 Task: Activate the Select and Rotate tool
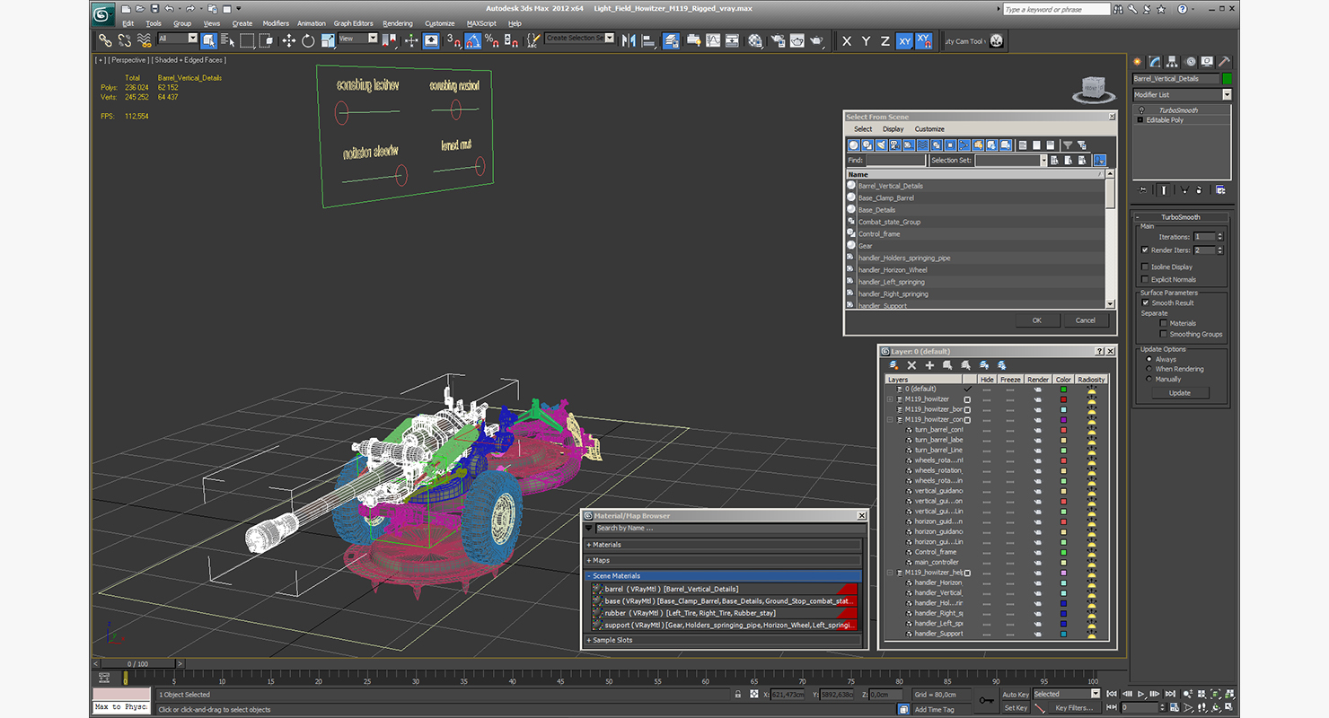308,40
